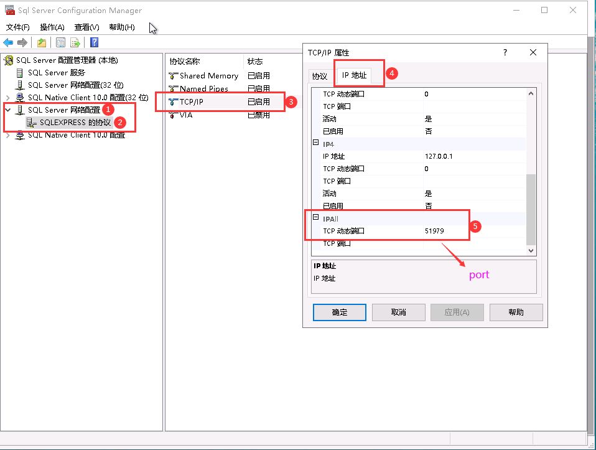
Task: Click the dialog's question mark help icon
Action: click(x=505, y=52)
